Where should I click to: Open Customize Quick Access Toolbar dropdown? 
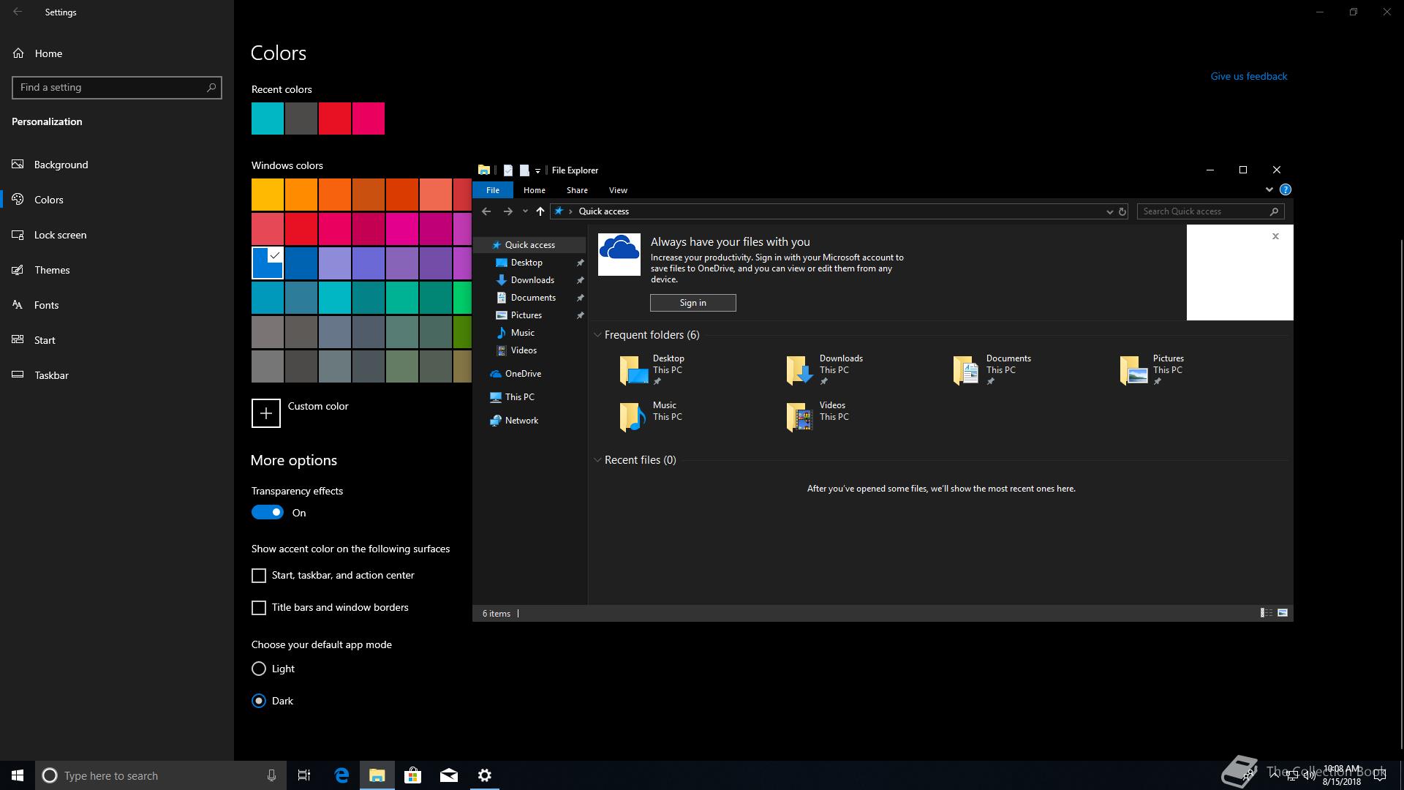click(x=537, y=170)
